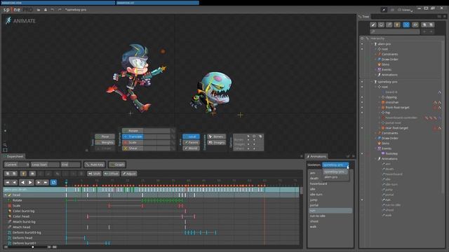Select the jump animation in the Animations list
This screenshot has height=252, width=449.
314,199
